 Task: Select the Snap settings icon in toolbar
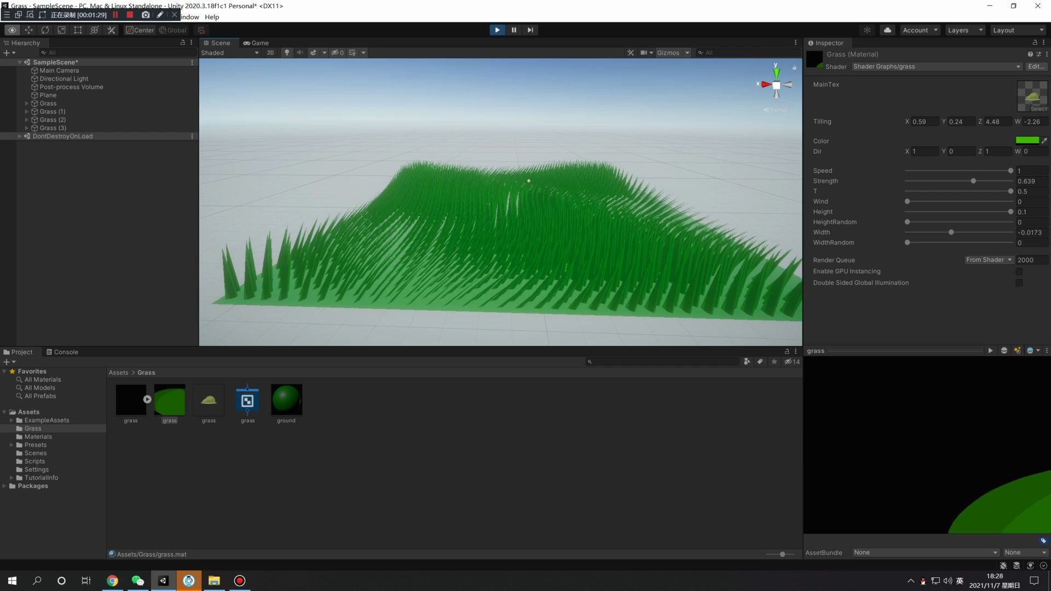coord(201,30)
